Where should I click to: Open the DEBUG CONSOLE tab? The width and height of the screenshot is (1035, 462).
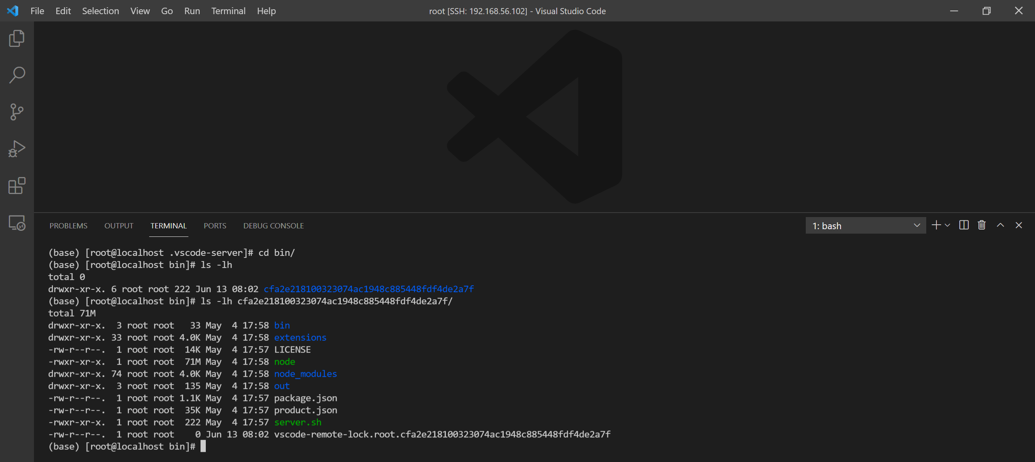click(273, 226)
